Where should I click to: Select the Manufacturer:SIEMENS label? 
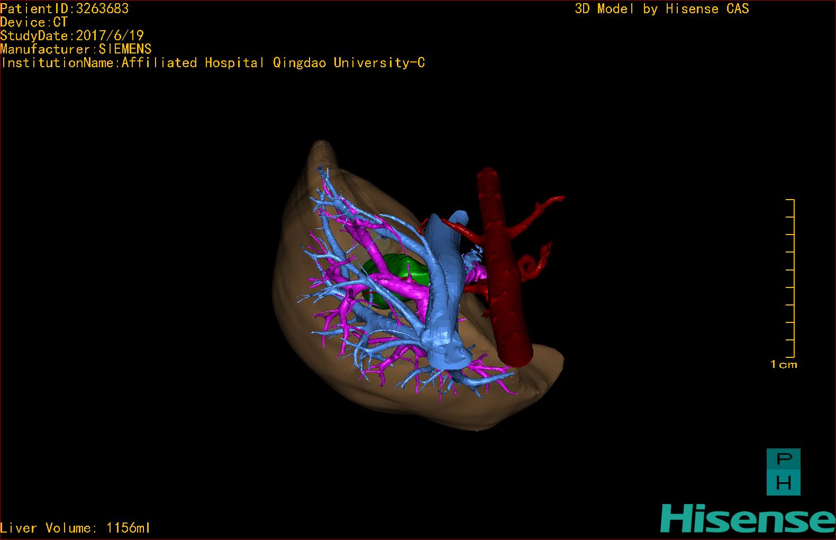tap(76, 49)
